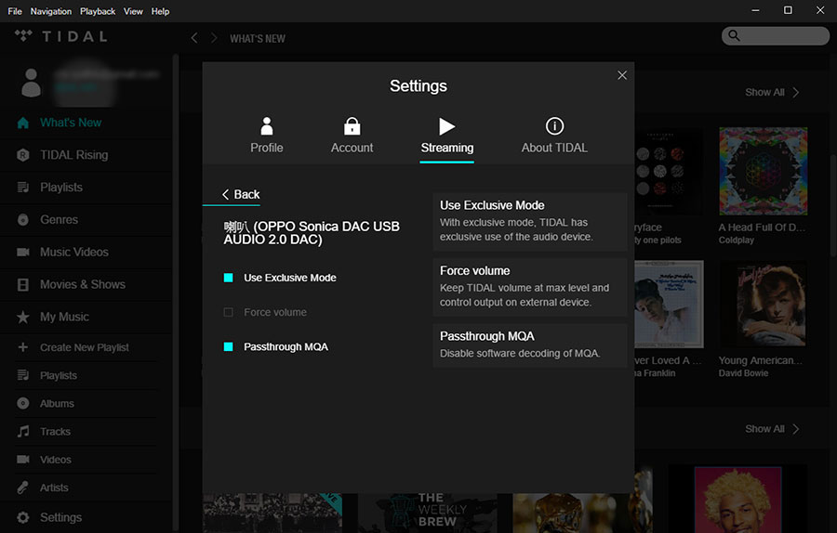Image resolution: width=837 pixels, height=533 pixels.
Task: Open Albums under My Music
Action: coord(57,404)
